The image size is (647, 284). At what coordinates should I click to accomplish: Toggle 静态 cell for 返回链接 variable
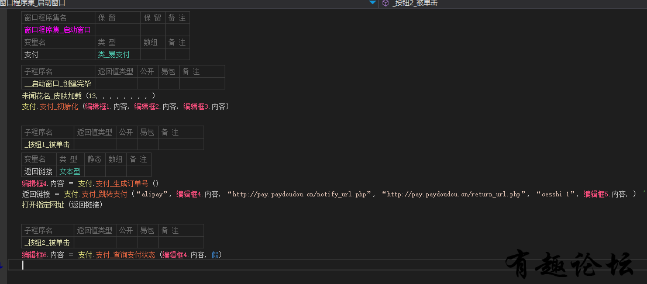(95, 171)
